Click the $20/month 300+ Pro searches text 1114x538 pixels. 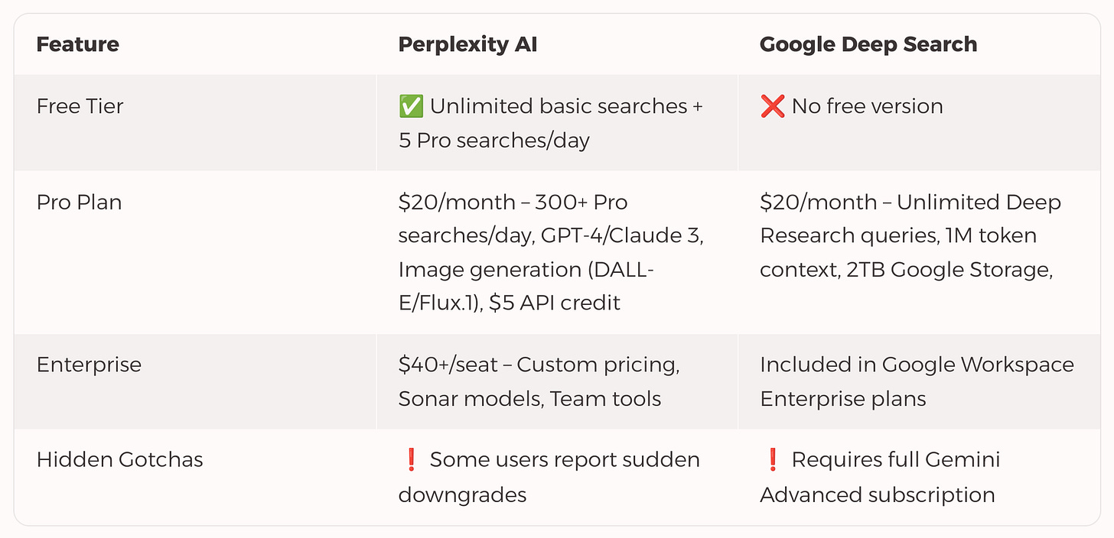(513, 203)
